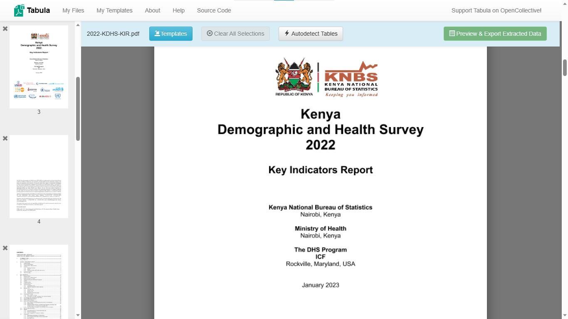Image resolution: width=568 pixels, height=319 pixels.
Task: Click Preview & Export Extracted Data
Action: [x=495, y=34]
